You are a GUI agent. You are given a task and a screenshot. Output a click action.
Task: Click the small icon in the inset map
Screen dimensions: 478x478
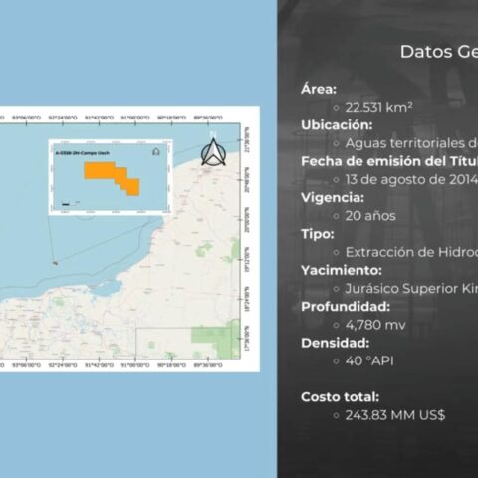(156, 152)
